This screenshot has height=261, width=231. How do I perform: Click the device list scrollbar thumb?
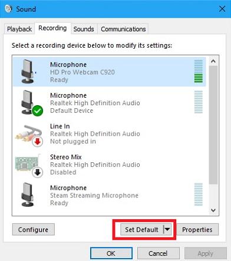pyautogui.click(x=213, y=125)
